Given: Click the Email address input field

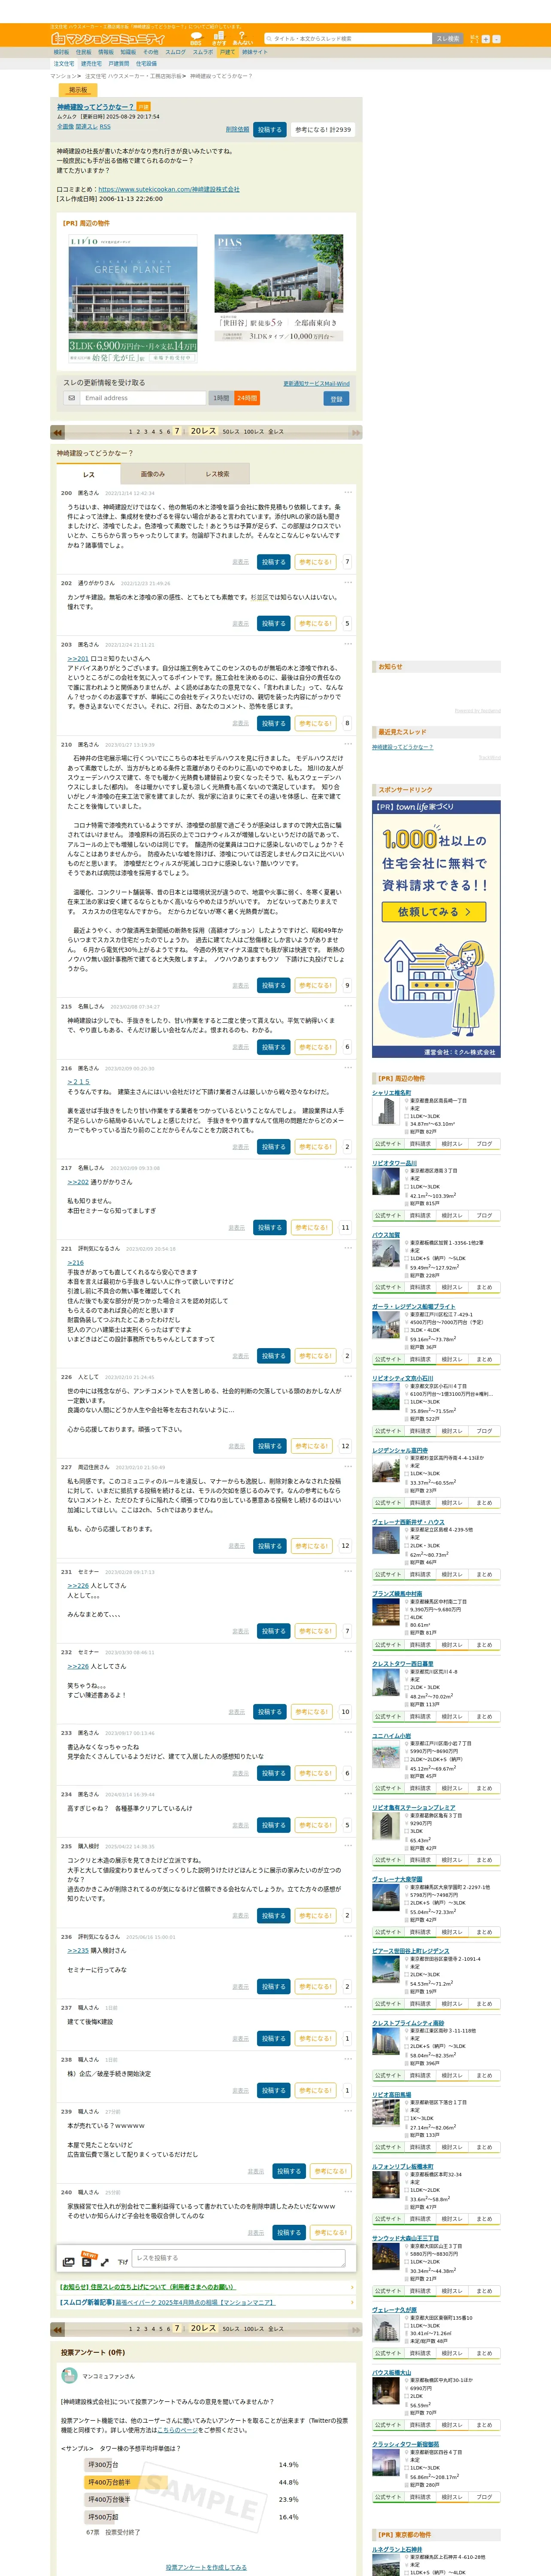Looking at the screenshot, I should (143, 398).
